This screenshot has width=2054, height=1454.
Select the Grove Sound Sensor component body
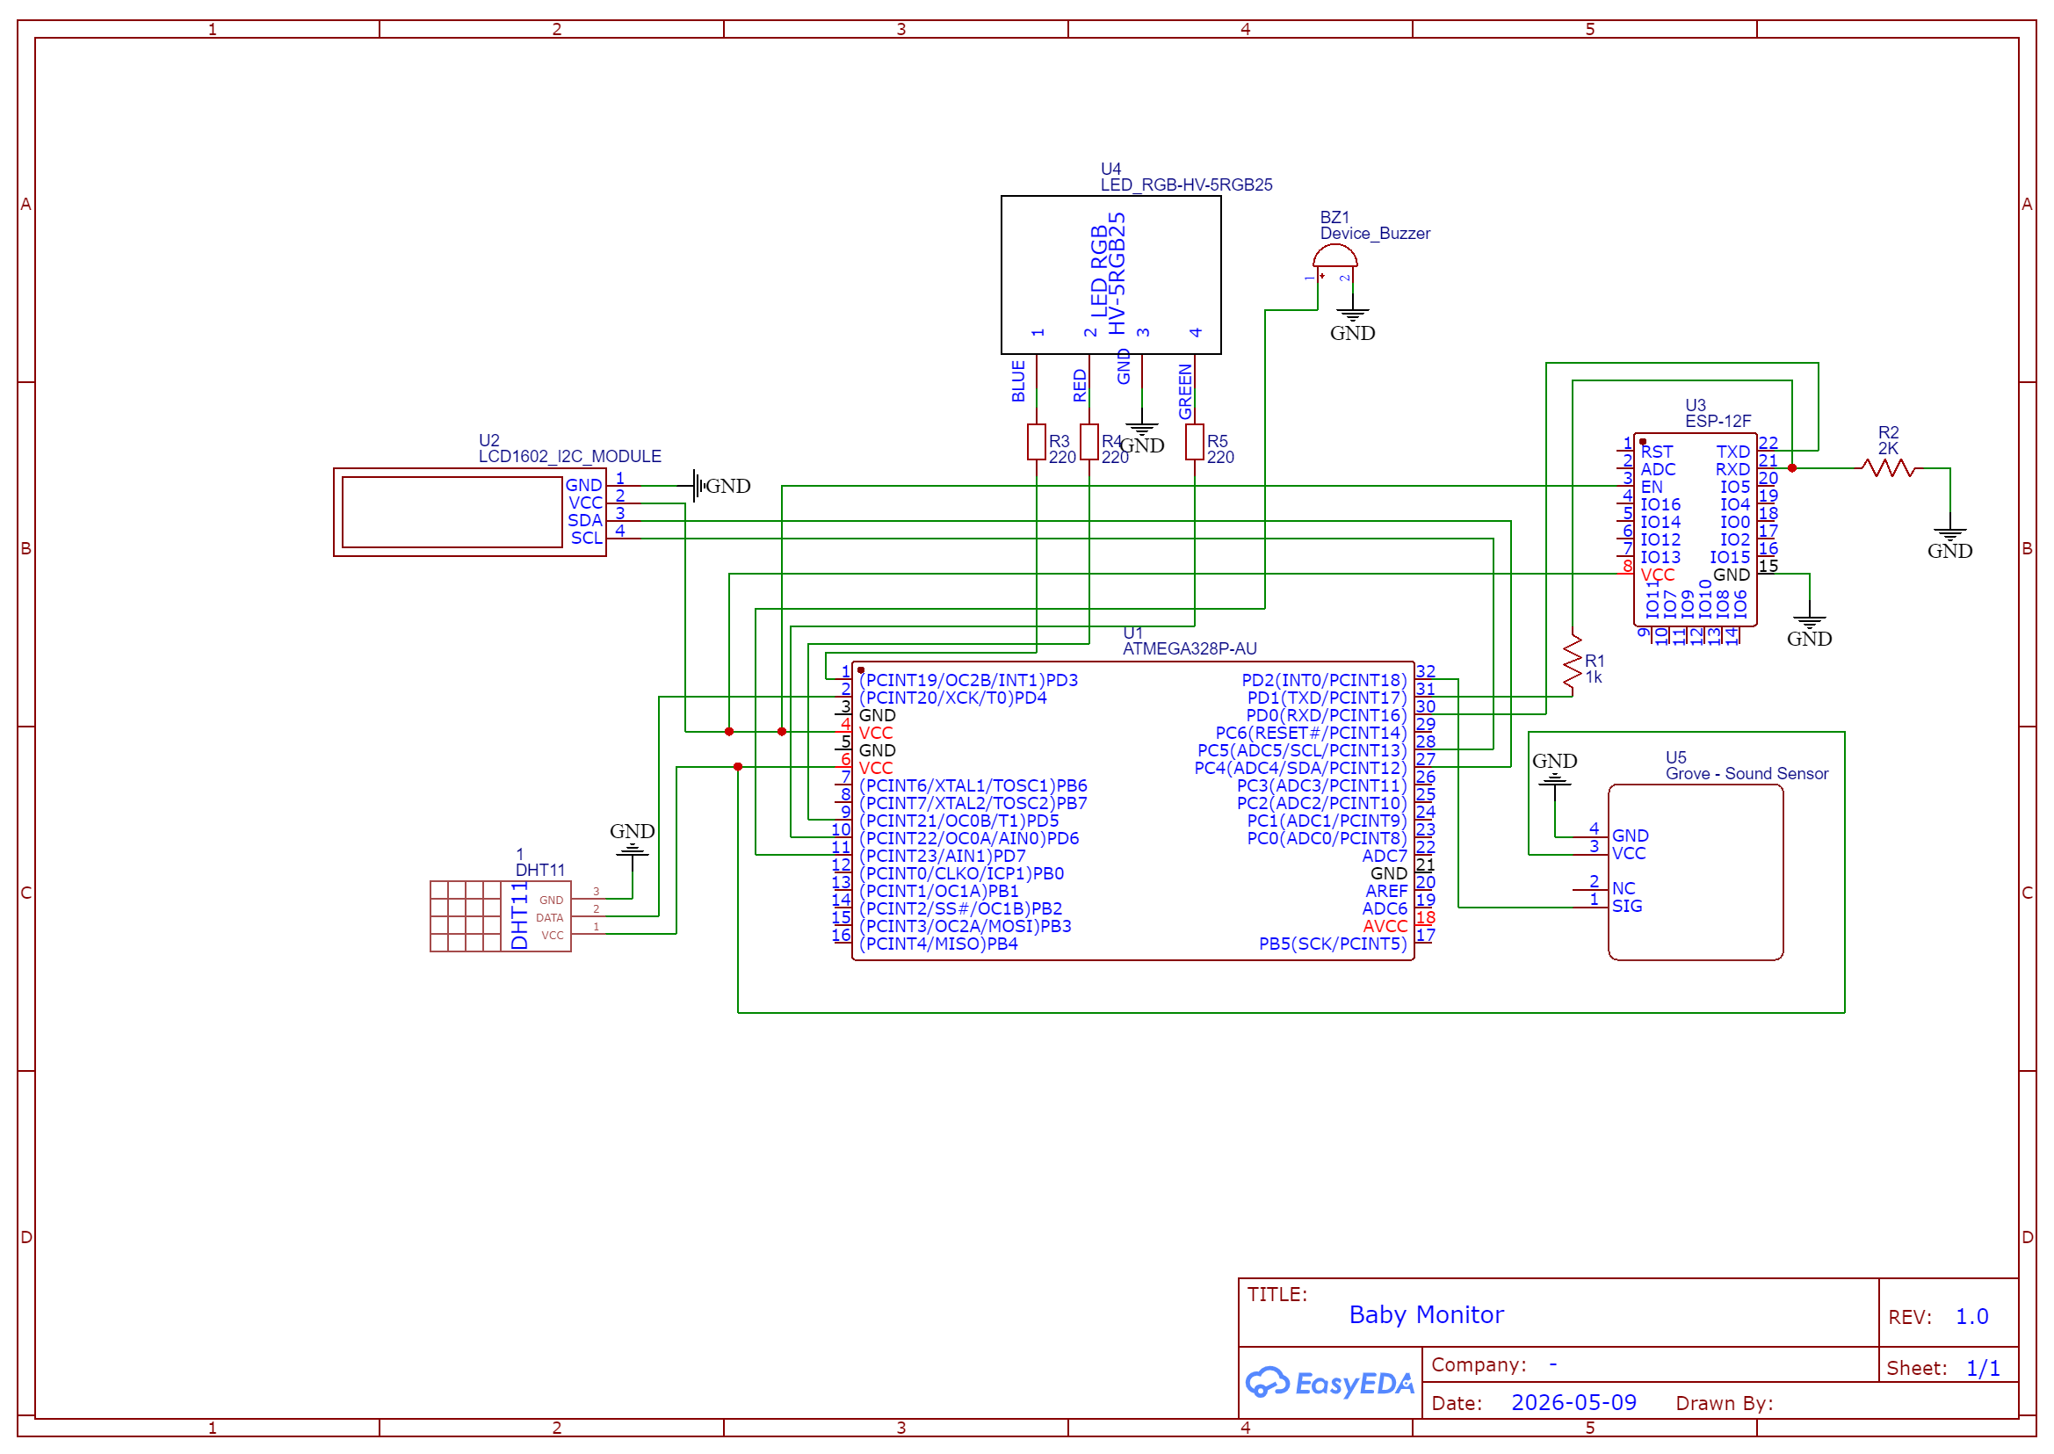[x=1695, y=872]
